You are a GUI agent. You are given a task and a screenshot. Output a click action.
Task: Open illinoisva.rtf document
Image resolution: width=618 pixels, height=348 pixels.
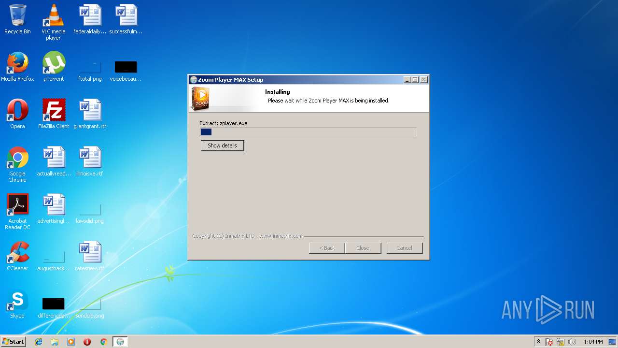90,161
